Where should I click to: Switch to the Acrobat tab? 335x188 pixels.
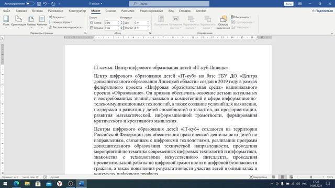point(201,10)
